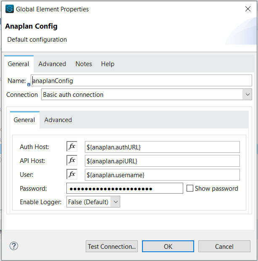
Task: Click the Test Connection button
Action: pyautogui.click(x=112, y=246)
